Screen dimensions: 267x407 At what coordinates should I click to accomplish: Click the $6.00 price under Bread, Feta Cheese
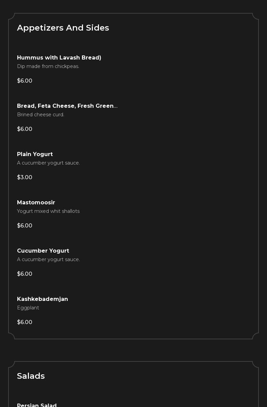coord(24,129)
